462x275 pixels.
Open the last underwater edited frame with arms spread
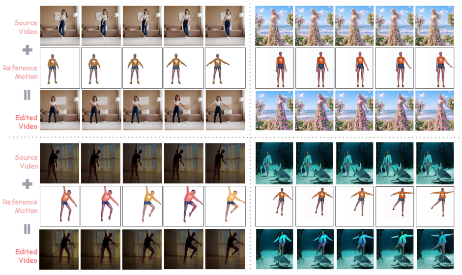[x=435, y=249]
